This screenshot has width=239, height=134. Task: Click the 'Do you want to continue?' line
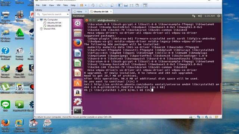111,82
